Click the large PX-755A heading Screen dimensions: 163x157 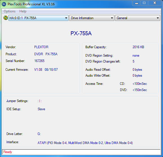(x=81, y=33)
